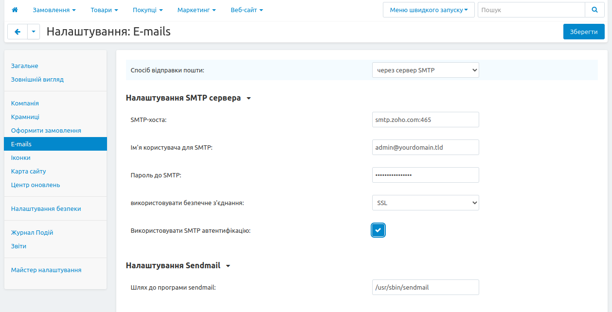Viewport: 612px width, 312px height.
Task: Click the home icon in top navigation
Action: pyautogui.click(x=15, y=10)
